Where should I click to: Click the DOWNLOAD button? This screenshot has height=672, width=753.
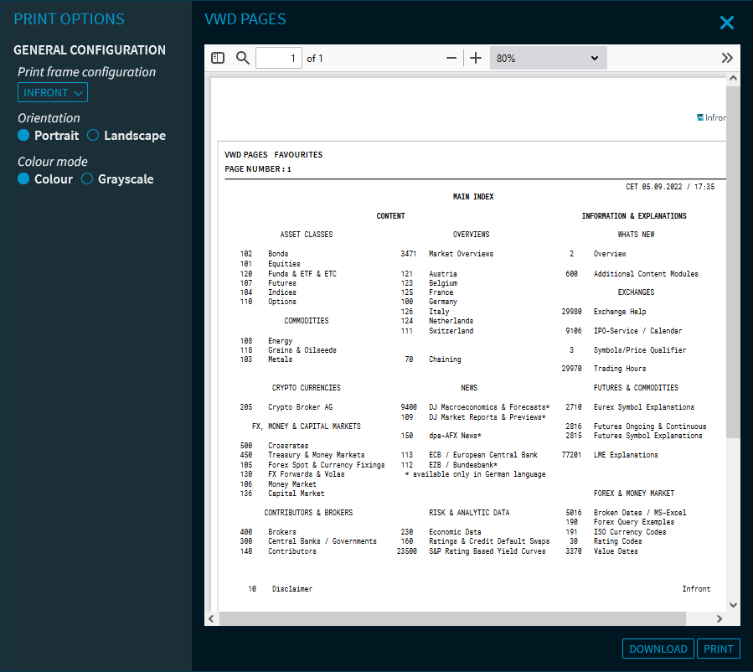click(658, 649)
